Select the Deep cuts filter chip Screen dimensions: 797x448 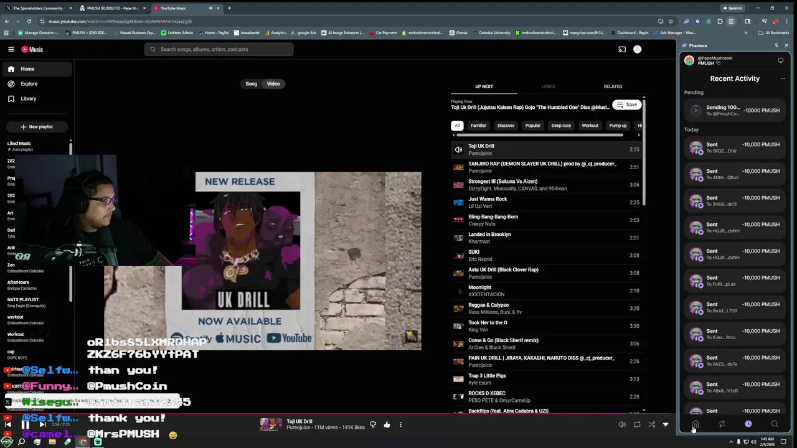560,125
